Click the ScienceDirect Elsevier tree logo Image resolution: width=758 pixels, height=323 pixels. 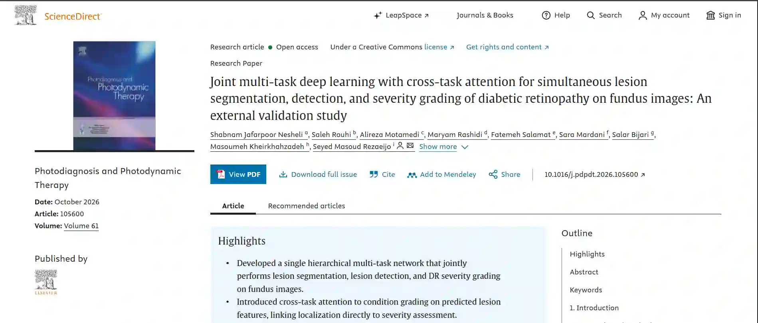(x=26, y=15)
